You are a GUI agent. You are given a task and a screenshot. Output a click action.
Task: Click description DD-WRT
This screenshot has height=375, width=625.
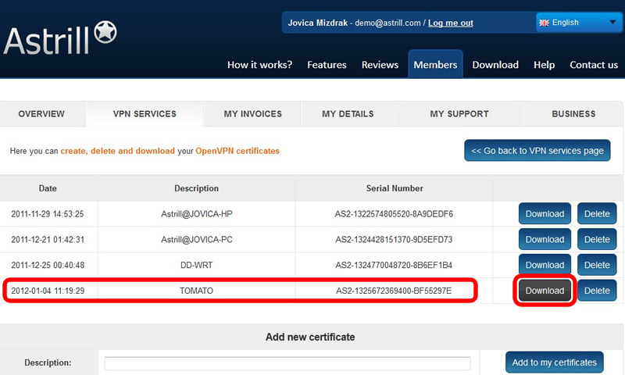click(197, 265)
